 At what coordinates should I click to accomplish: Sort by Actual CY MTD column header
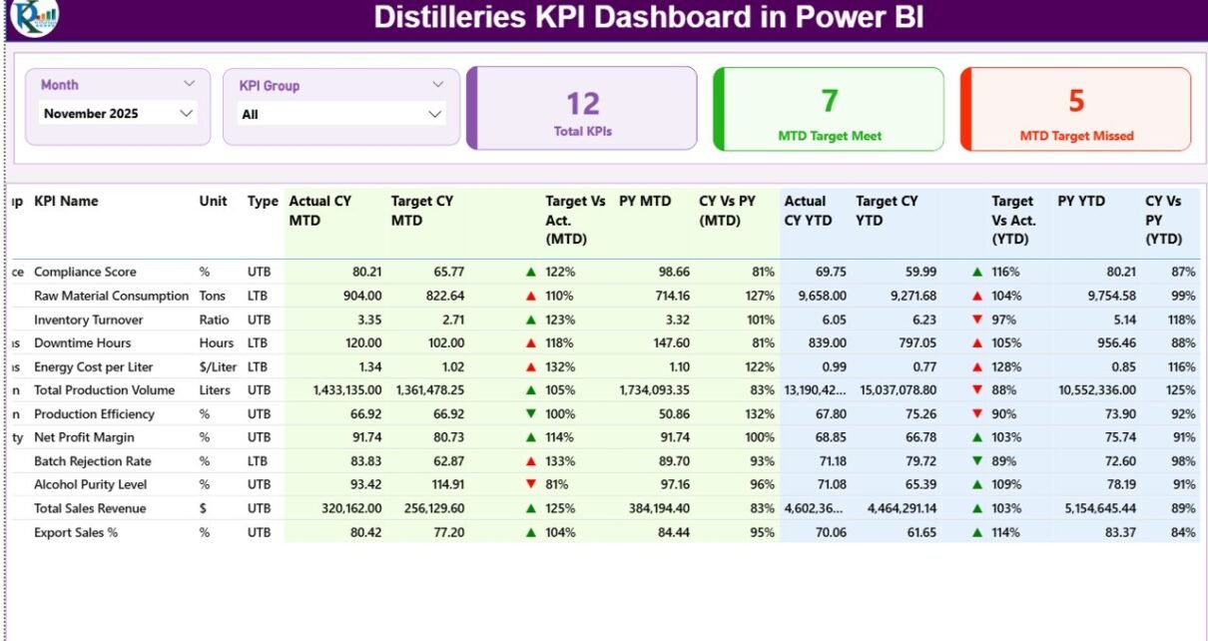319,211
